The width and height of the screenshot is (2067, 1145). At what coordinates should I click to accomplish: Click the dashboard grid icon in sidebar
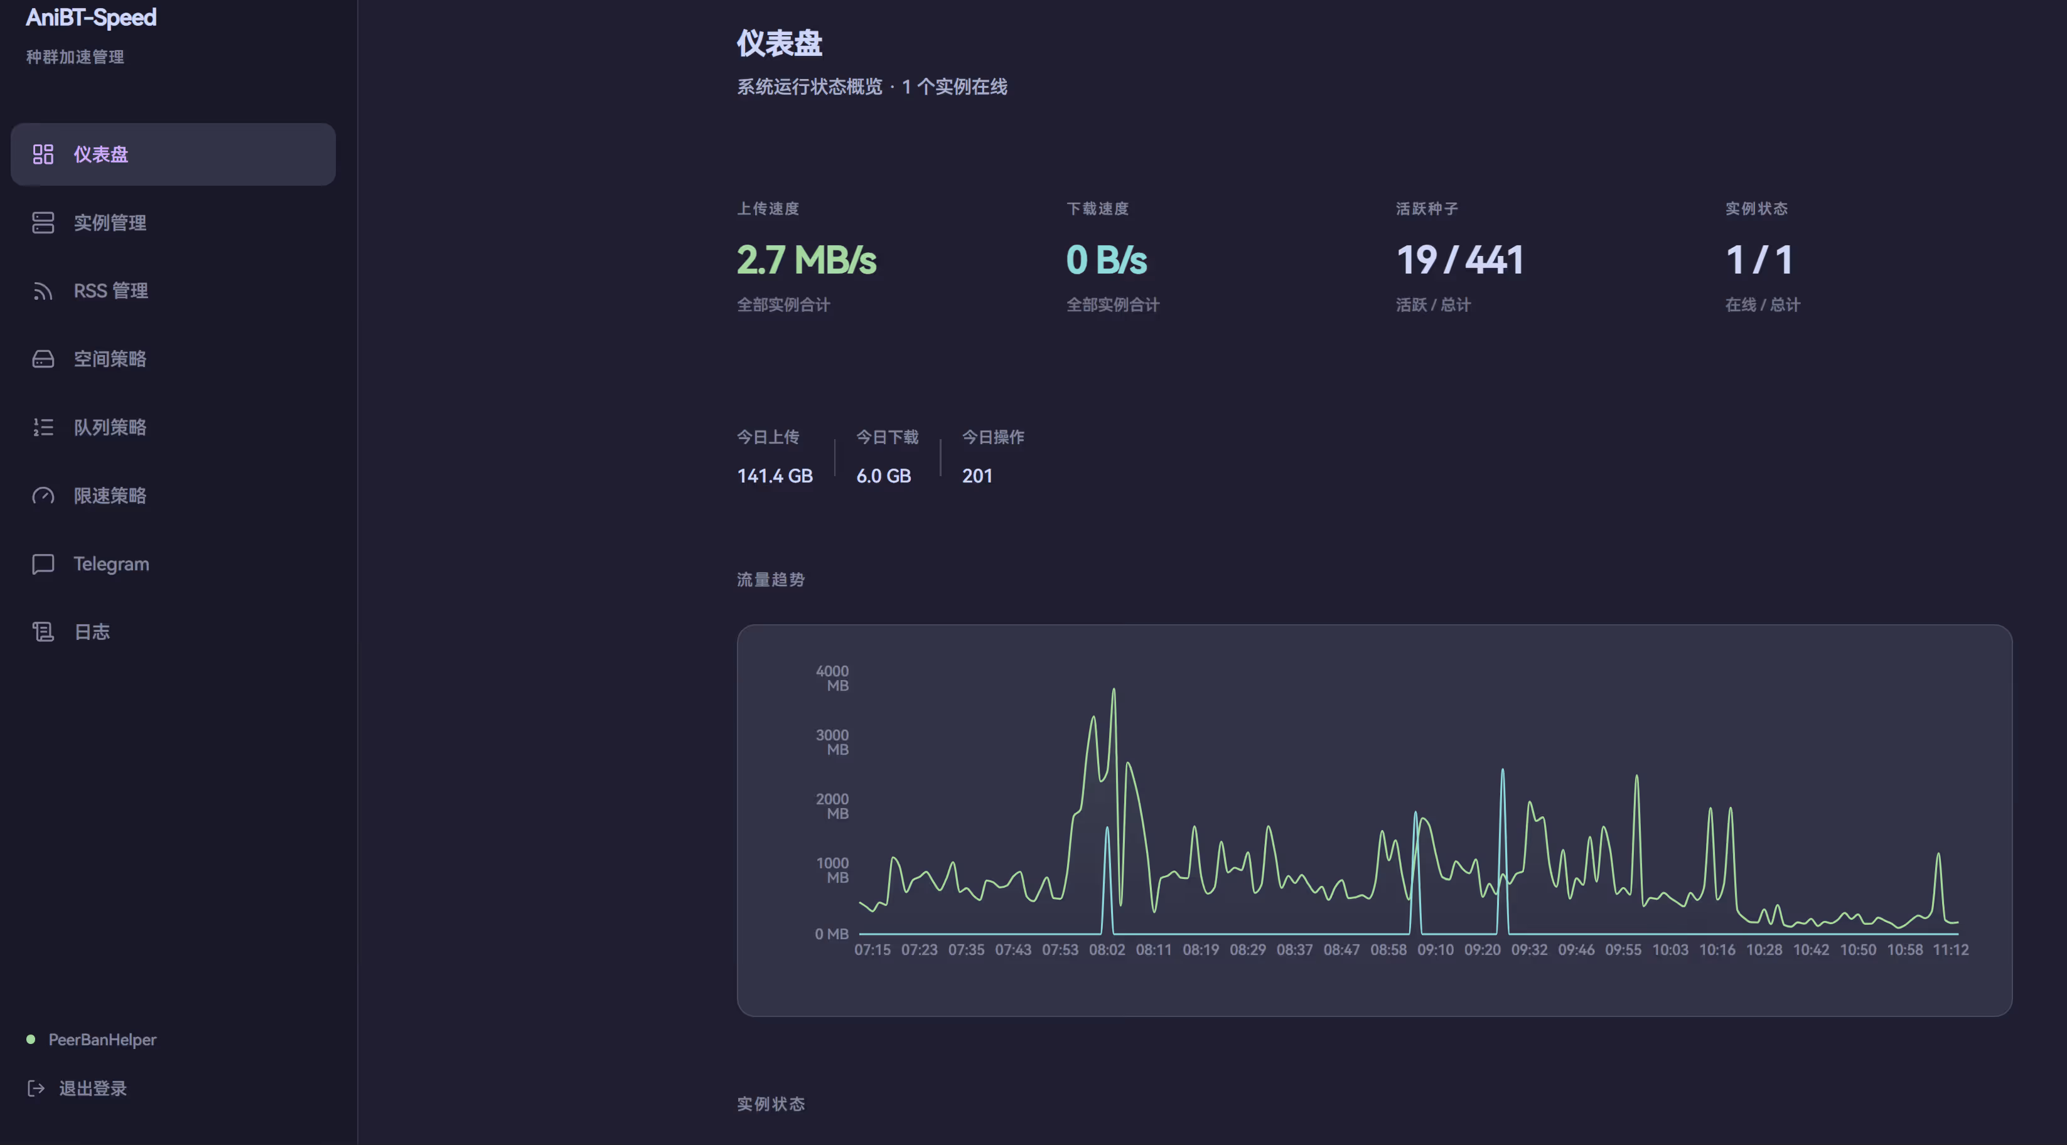click(43, 154)
